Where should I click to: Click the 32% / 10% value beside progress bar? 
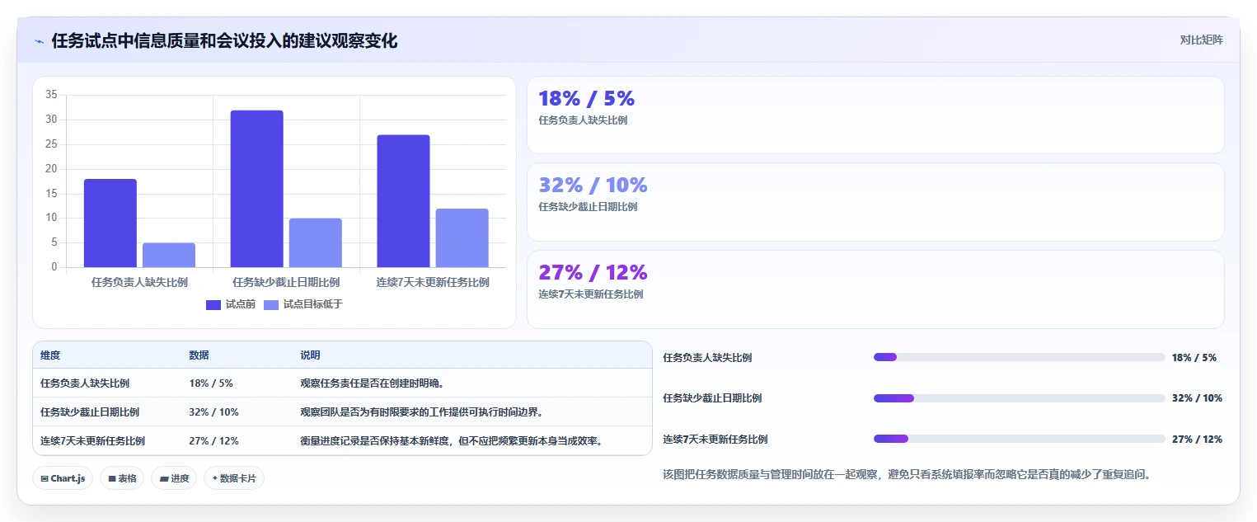[1197, 398]
